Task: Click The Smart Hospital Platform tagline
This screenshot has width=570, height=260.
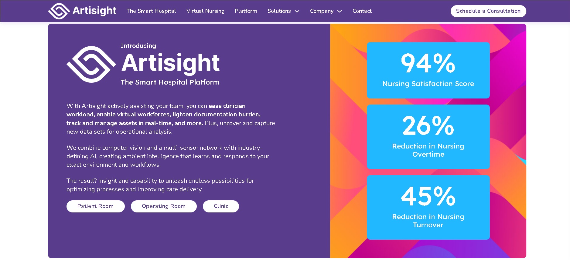Action: pos(170,82)
